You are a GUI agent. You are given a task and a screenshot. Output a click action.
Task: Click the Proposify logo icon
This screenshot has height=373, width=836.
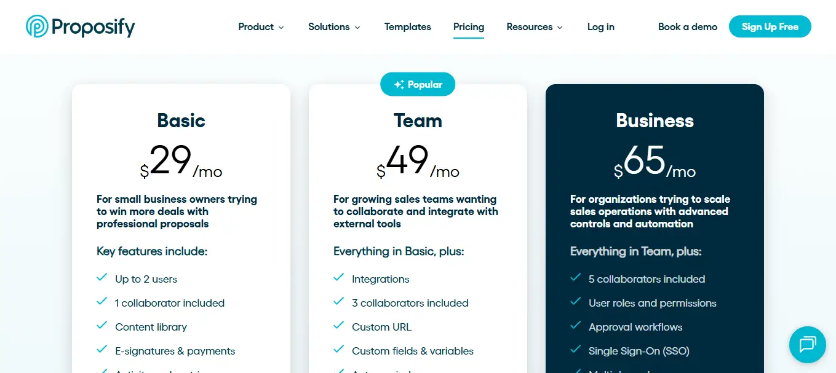coord(37,26)
